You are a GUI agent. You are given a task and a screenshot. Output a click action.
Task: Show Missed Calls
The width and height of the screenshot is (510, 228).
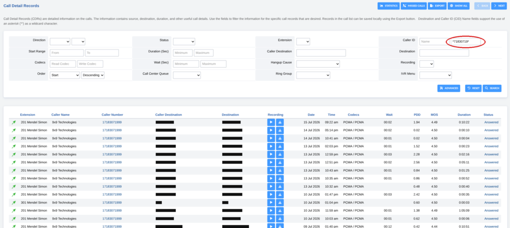click(414, 6)
